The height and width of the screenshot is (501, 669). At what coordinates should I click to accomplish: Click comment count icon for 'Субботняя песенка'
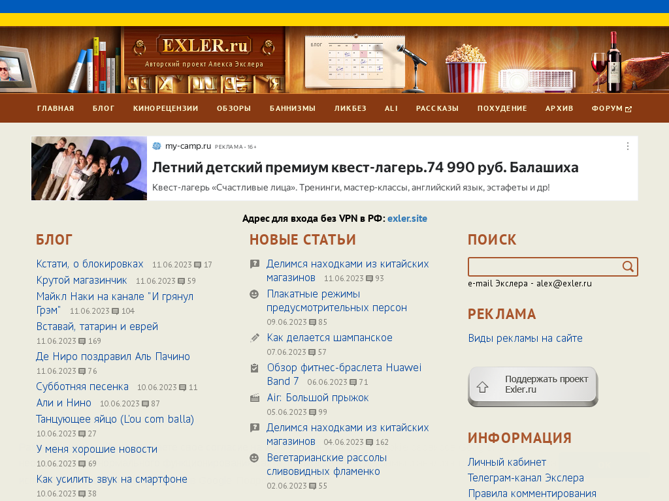pyautogui.click(x=183, y=387)
